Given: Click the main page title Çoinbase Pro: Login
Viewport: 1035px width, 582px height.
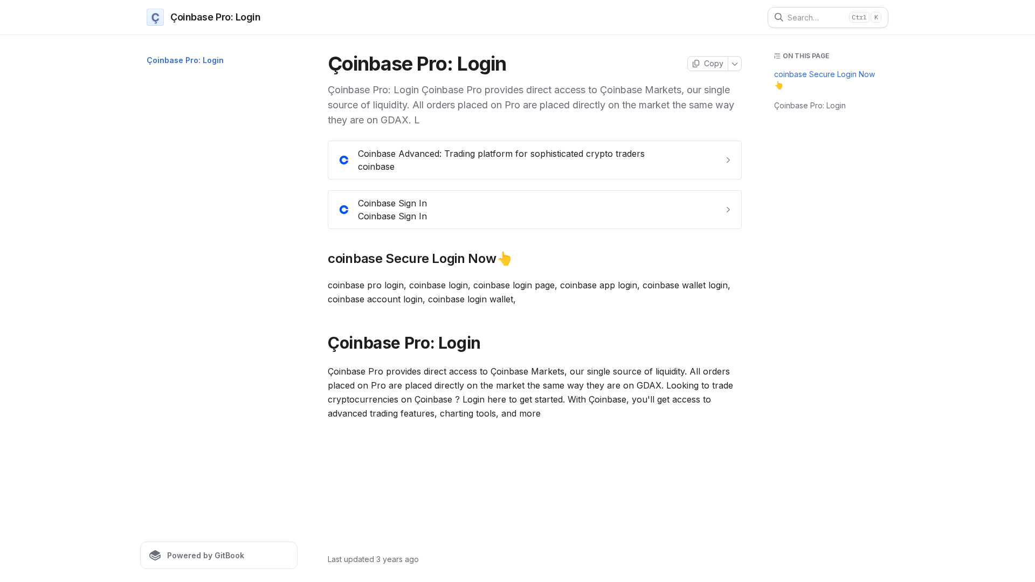Looking at the screenshot, I should point(417,64).
